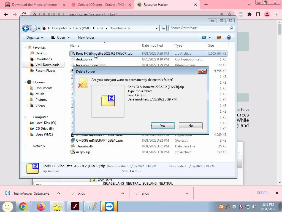282x212 pixels.
Task: Expand a.ico download options
Action: (x=187, y=193)
